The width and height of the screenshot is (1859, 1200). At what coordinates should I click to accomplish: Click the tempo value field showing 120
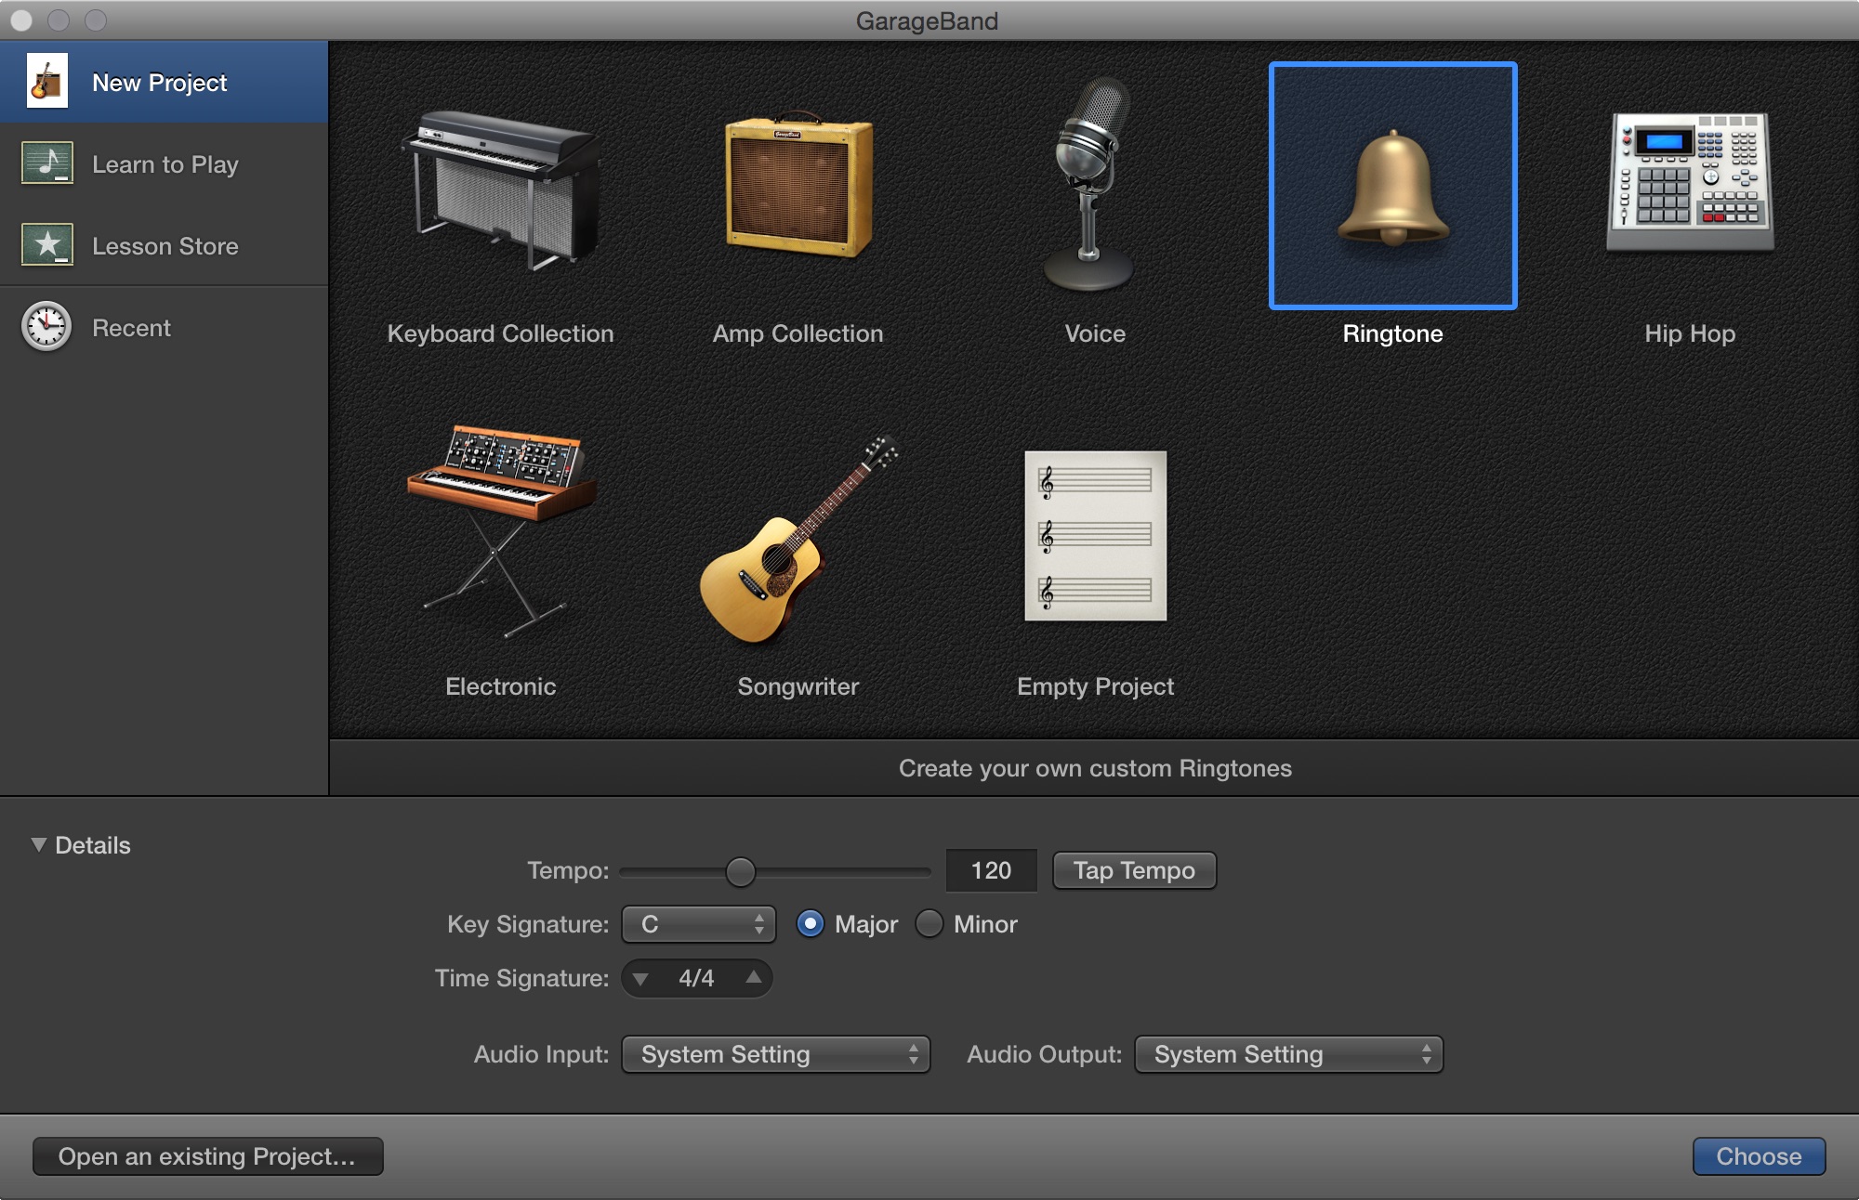pos(991,870)
